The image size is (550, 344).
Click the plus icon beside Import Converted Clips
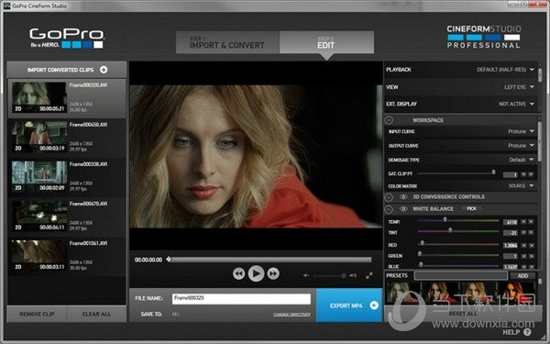tap(104, 70)
